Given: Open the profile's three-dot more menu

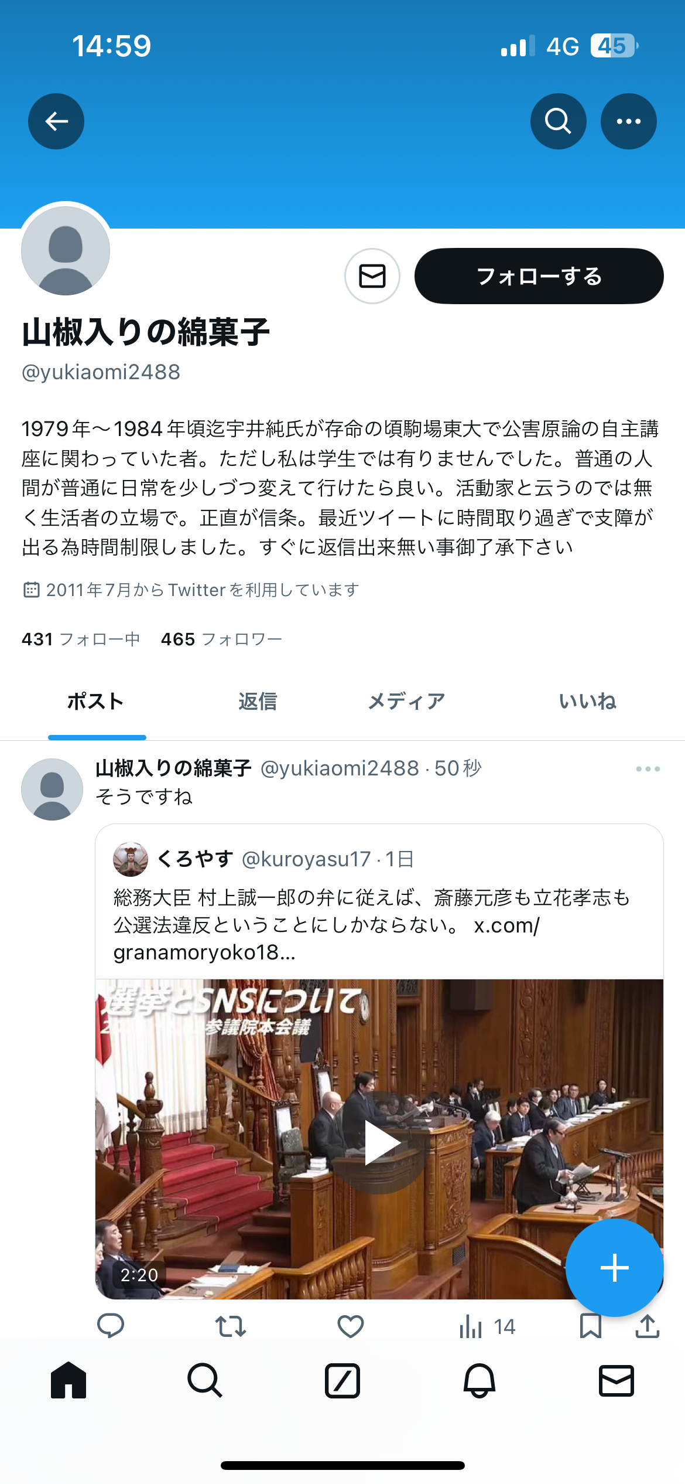Looking at the screenshot, I should pos(628,121).
